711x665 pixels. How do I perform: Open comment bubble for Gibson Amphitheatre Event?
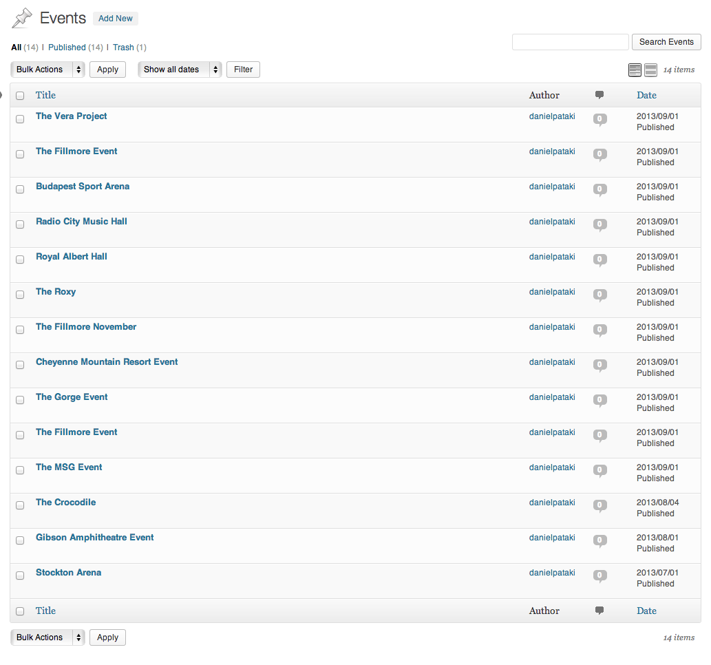pos(600,540)
